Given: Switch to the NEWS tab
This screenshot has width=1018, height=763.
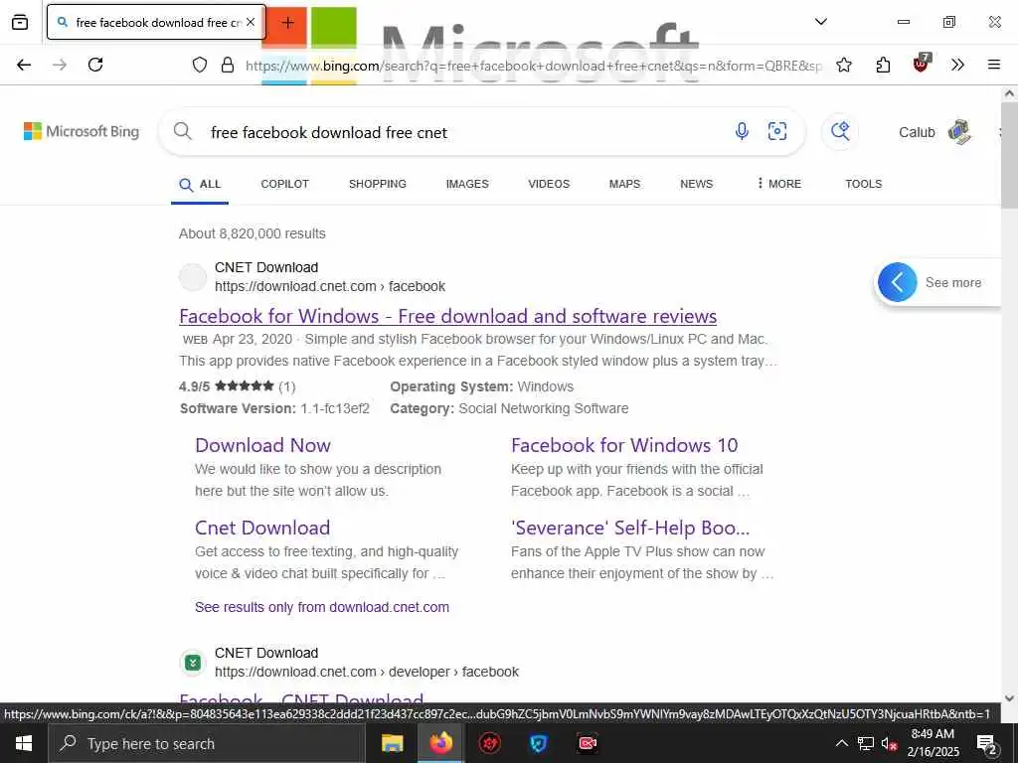Looking at the screenshot, I should point(697,184).
